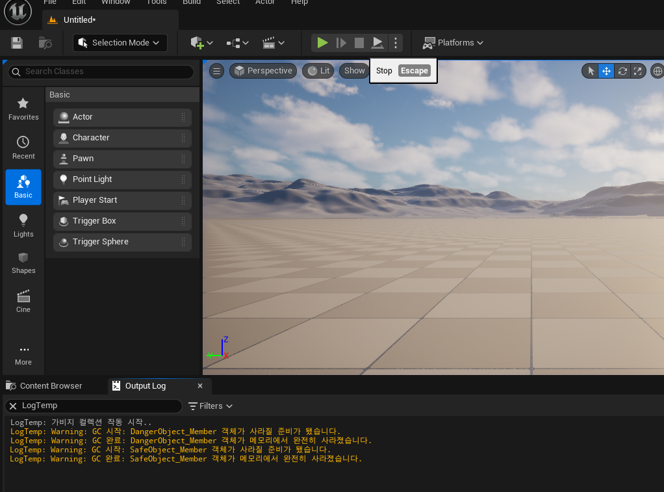Image resolution: width=664 pixels, height=492 pixels.
Task: Click the Search Classes input field
Action: [101, 71]
